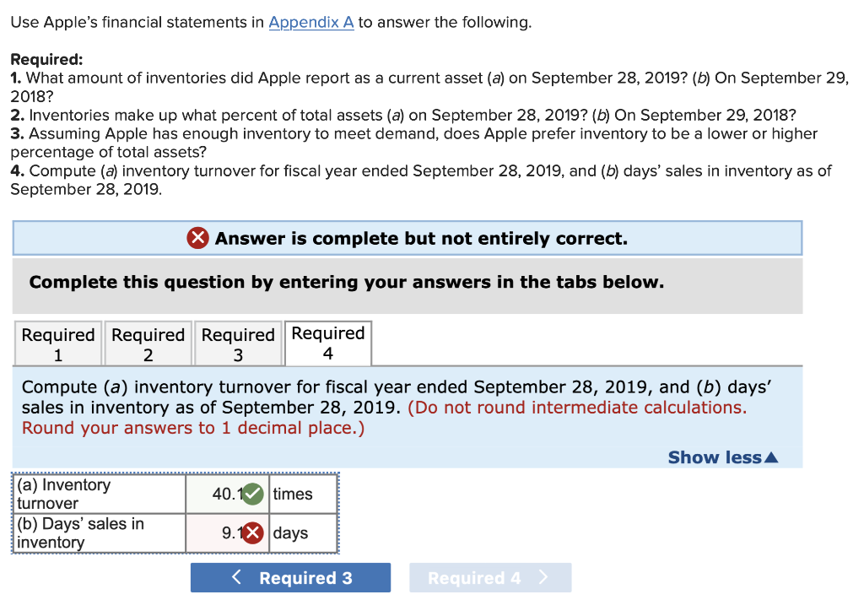This screenshot has height=616, width=864.
Task: Navigate back using Required 3 button
Action: coord(290,577)
